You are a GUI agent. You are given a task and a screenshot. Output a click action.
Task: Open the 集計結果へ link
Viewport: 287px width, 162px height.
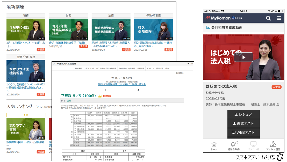(x=180, y=73)
